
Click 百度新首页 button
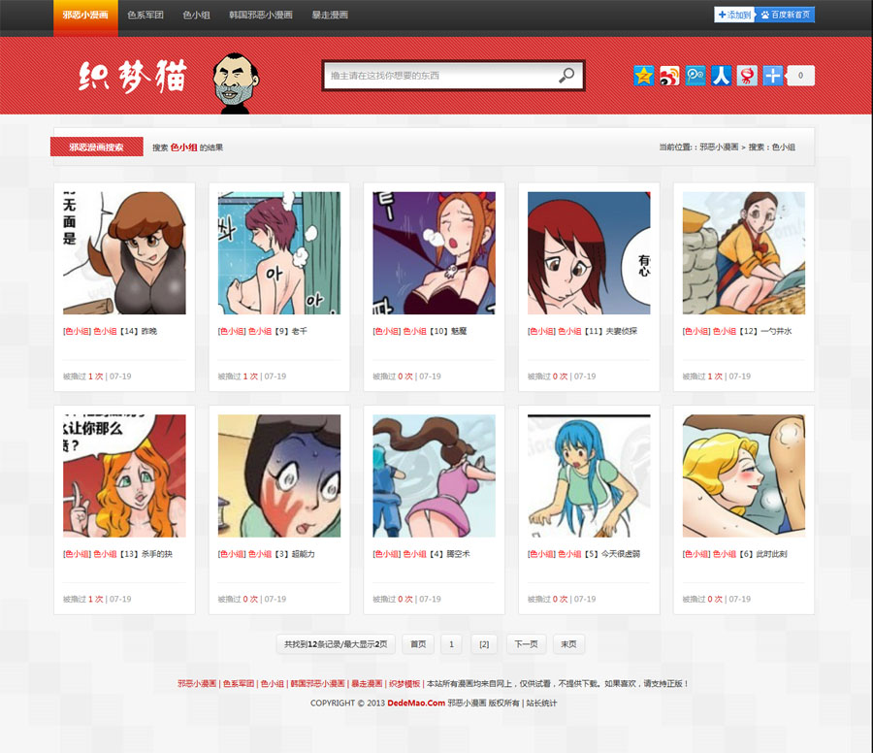coord(786,15)
